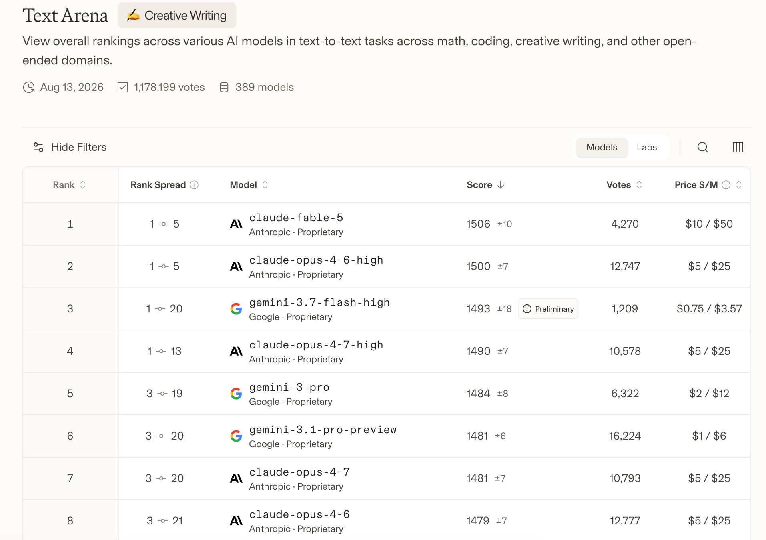This screenshot has height=540, width=766.
Task: Click the checkbox icon beside votes count
Action: click(x=123, y=87)
